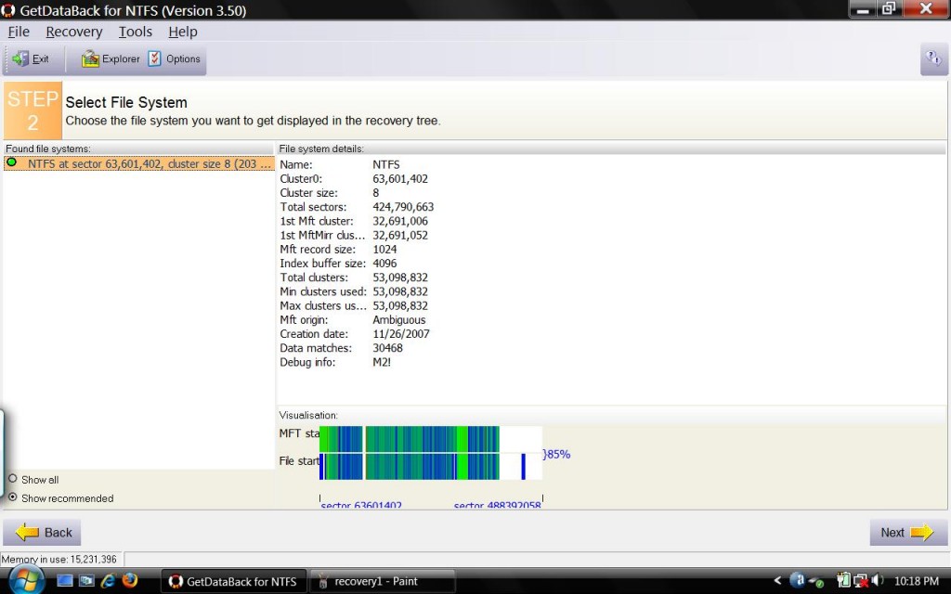The width and height of the screenshot is (951, 594).
Task: Select the NTFS at sector 63,601,402 entry
Action: (139, 163)
